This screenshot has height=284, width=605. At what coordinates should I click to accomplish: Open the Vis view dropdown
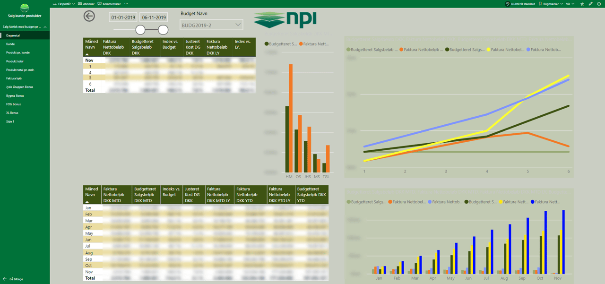click(570, 4)
